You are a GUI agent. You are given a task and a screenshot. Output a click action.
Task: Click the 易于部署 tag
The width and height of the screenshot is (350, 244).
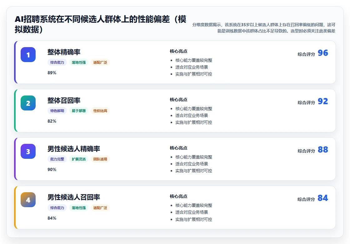(79, 111)
